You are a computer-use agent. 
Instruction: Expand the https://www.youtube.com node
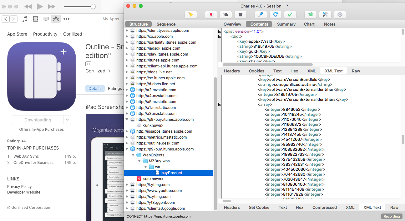tap(127, 191)
